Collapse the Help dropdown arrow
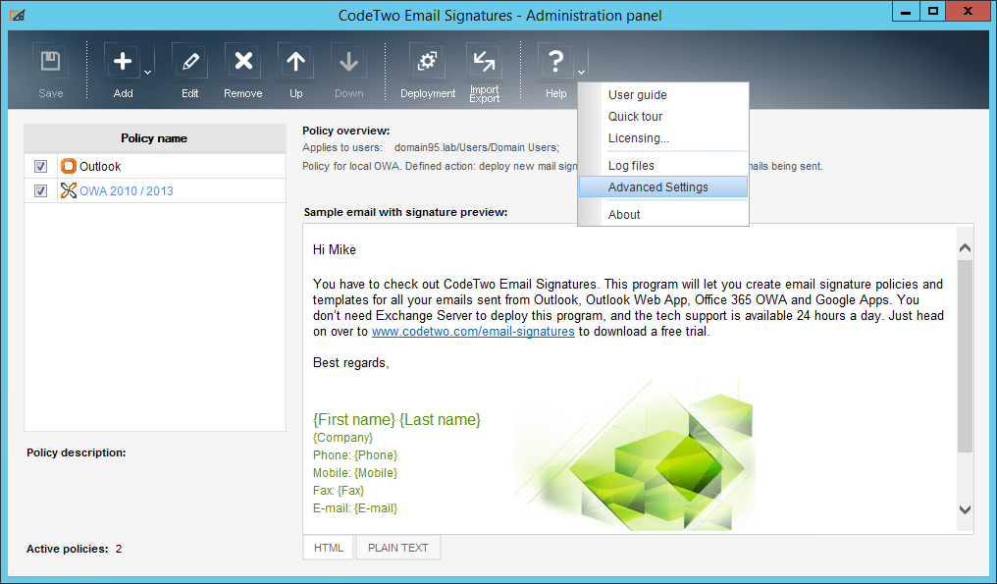This screenshot has width=997, height=584. coord(581,72)
